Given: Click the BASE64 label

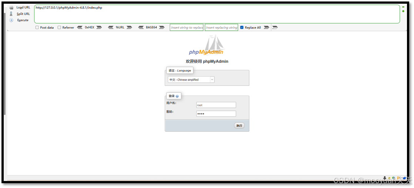Looking at the screenshot, I should [151, 27].
